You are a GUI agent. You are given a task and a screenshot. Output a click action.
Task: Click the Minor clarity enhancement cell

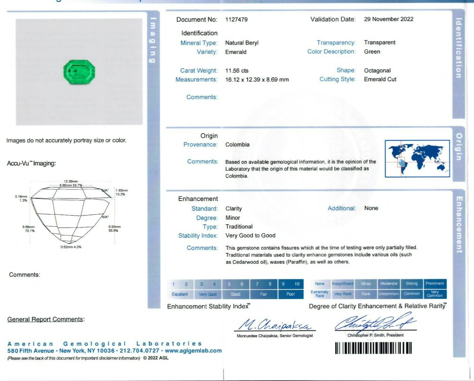366,284
